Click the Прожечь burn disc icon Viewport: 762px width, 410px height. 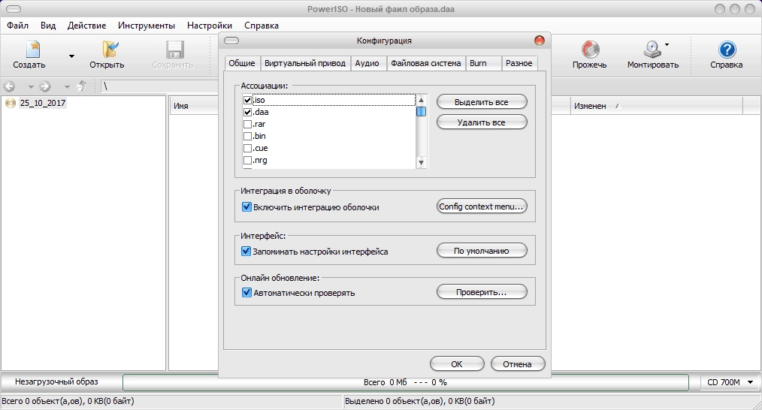(590, 49)
